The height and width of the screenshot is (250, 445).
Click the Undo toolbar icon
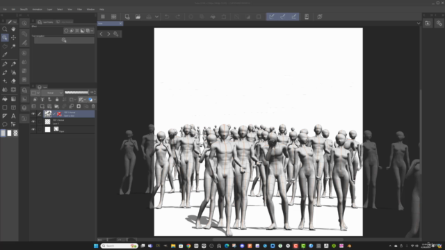point(167,17)
